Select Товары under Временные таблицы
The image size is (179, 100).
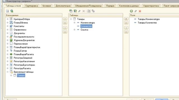[x=21, y=75]
